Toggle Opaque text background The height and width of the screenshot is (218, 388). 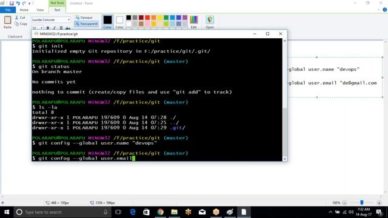84,18
